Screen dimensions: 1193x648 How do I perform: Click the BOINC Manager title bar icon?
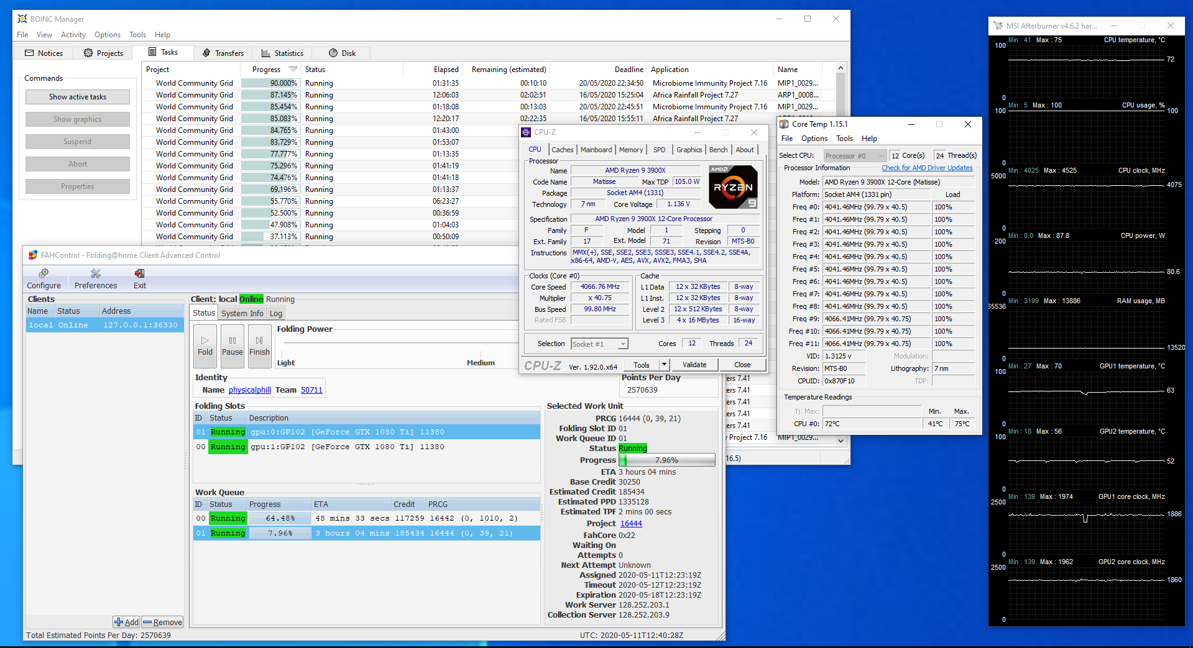[x=22, y=19]
